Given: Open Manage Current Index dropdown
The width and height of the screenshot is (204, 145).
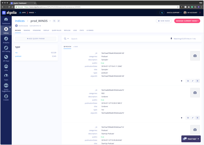Looking at the screenshot, I should coord(187,21).
